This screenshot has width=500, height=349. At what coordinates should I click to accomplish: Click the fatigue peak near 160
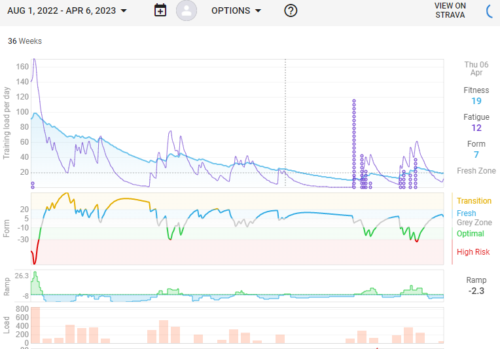(x=35, y=60)
